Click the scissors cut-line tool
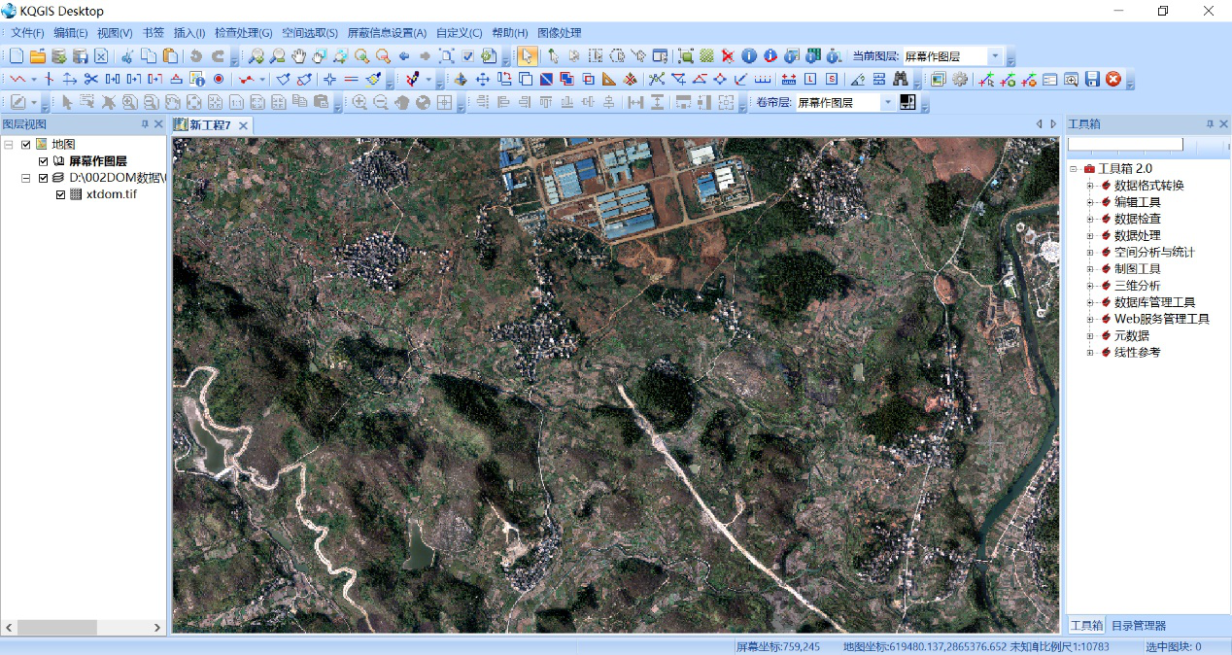The image size is (1232, 655). [x=91, y=80]
